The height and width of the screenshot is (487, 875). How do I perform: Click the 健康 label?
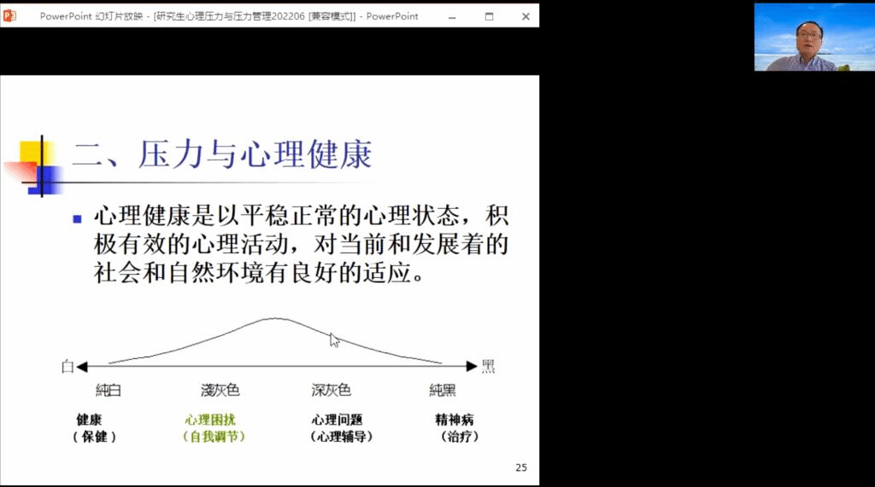coord(89,420)
